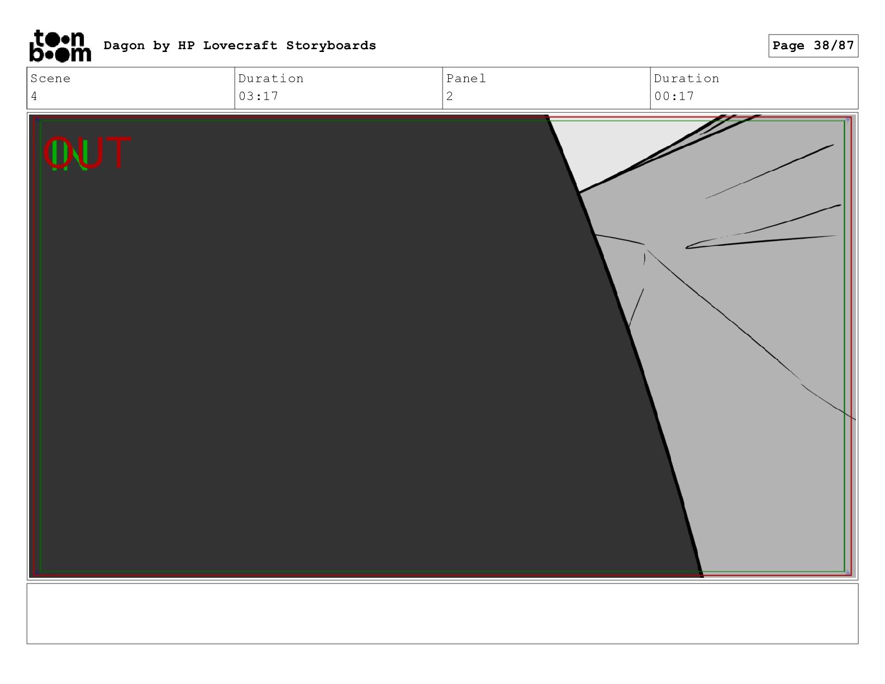
Task: Select the storyboard panel drawing
Action: click(x=442, y=346)
